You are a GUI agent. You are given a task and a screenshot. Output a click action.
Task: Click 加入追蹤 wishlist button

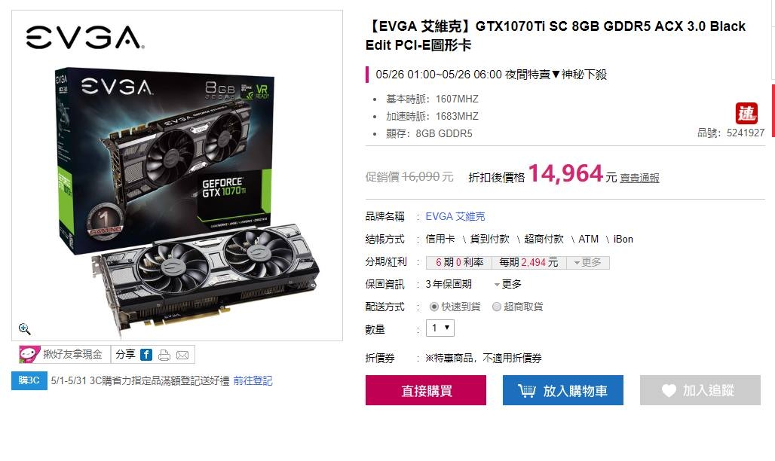tap(700, 390)
